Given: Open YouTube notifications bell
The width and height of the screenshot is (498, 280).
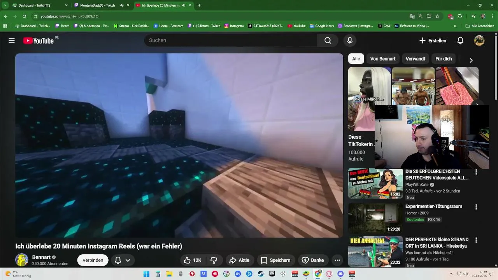Looking at the screenshot, I should [x=460, y=40].
